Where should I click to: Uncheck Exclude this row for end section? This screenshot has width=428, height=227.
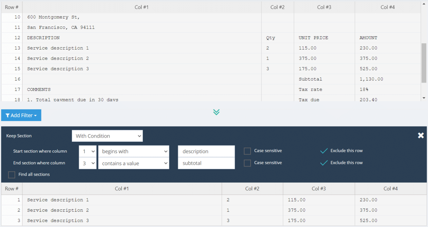click(x=324, y=163)
